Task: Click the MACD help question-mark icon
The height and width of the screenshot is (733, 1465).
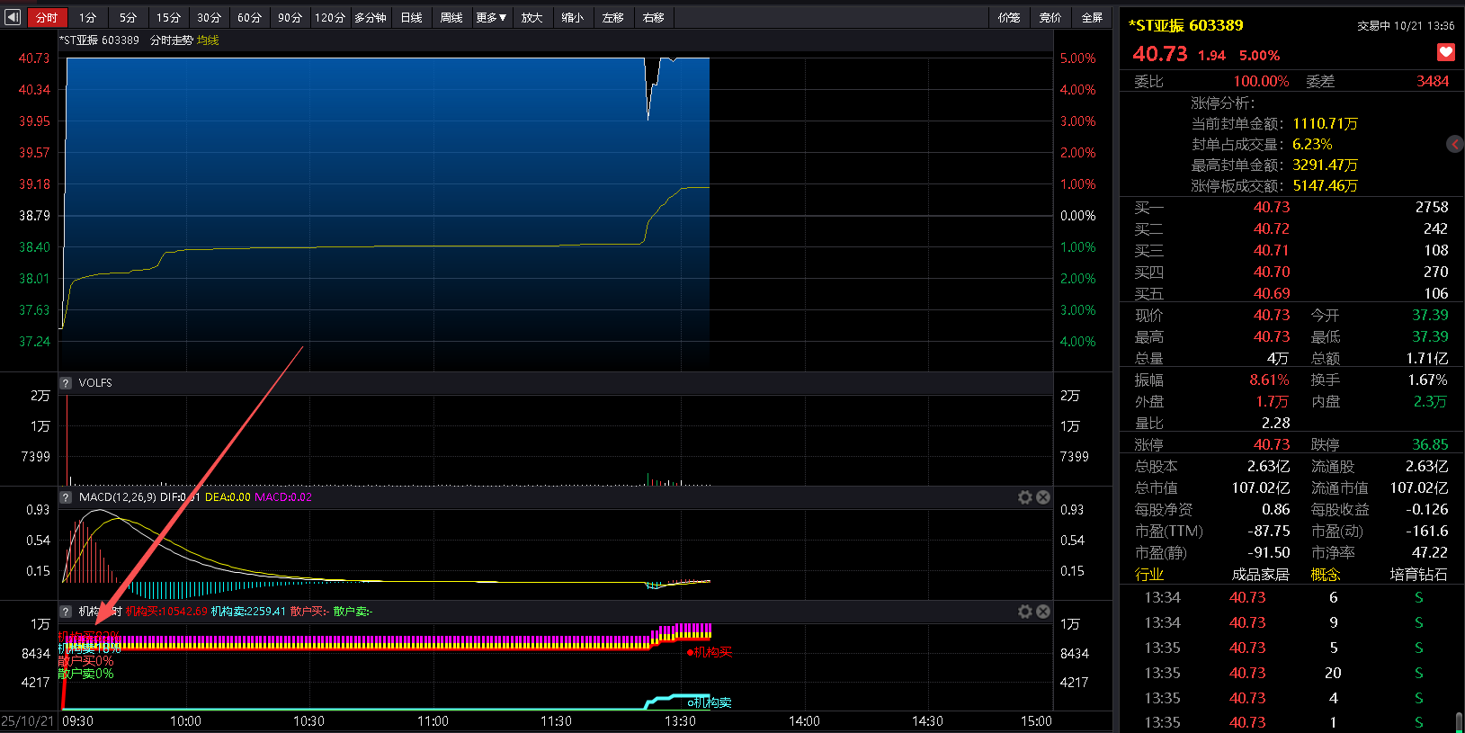Action: click(66, 497)
